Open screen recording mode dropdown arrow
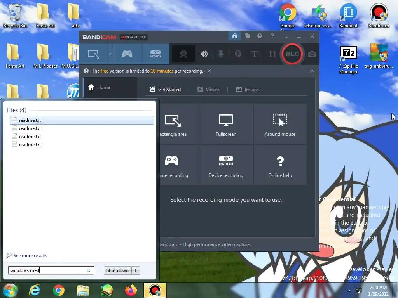The image size is (398, 298). [110, 54]
